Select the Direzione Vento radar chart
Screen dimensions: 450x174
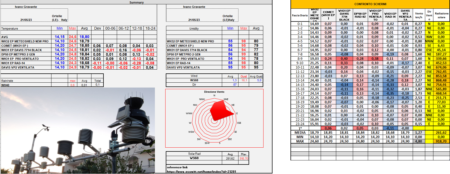214,118
